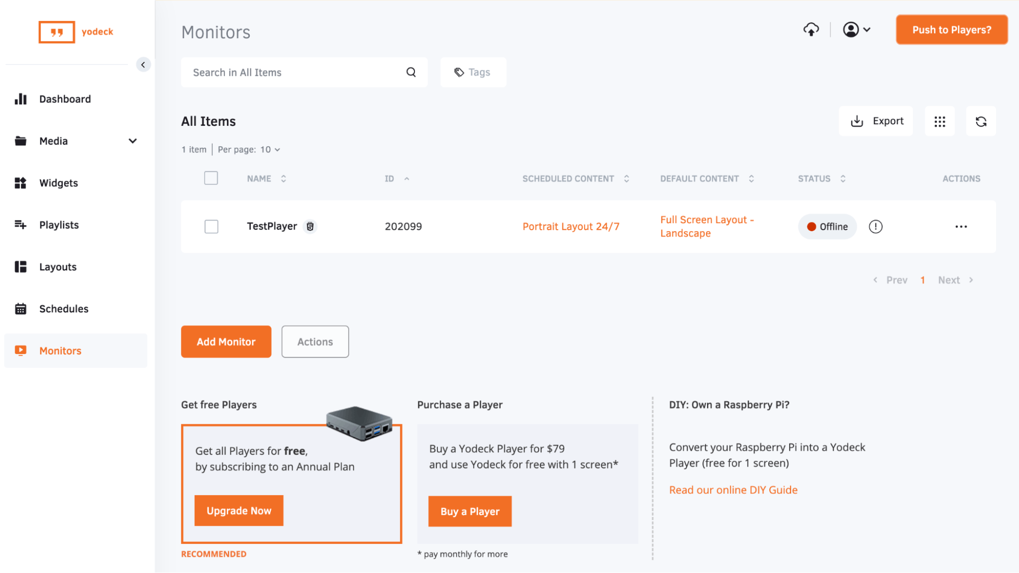Sort by Name column

pos(267,179)
